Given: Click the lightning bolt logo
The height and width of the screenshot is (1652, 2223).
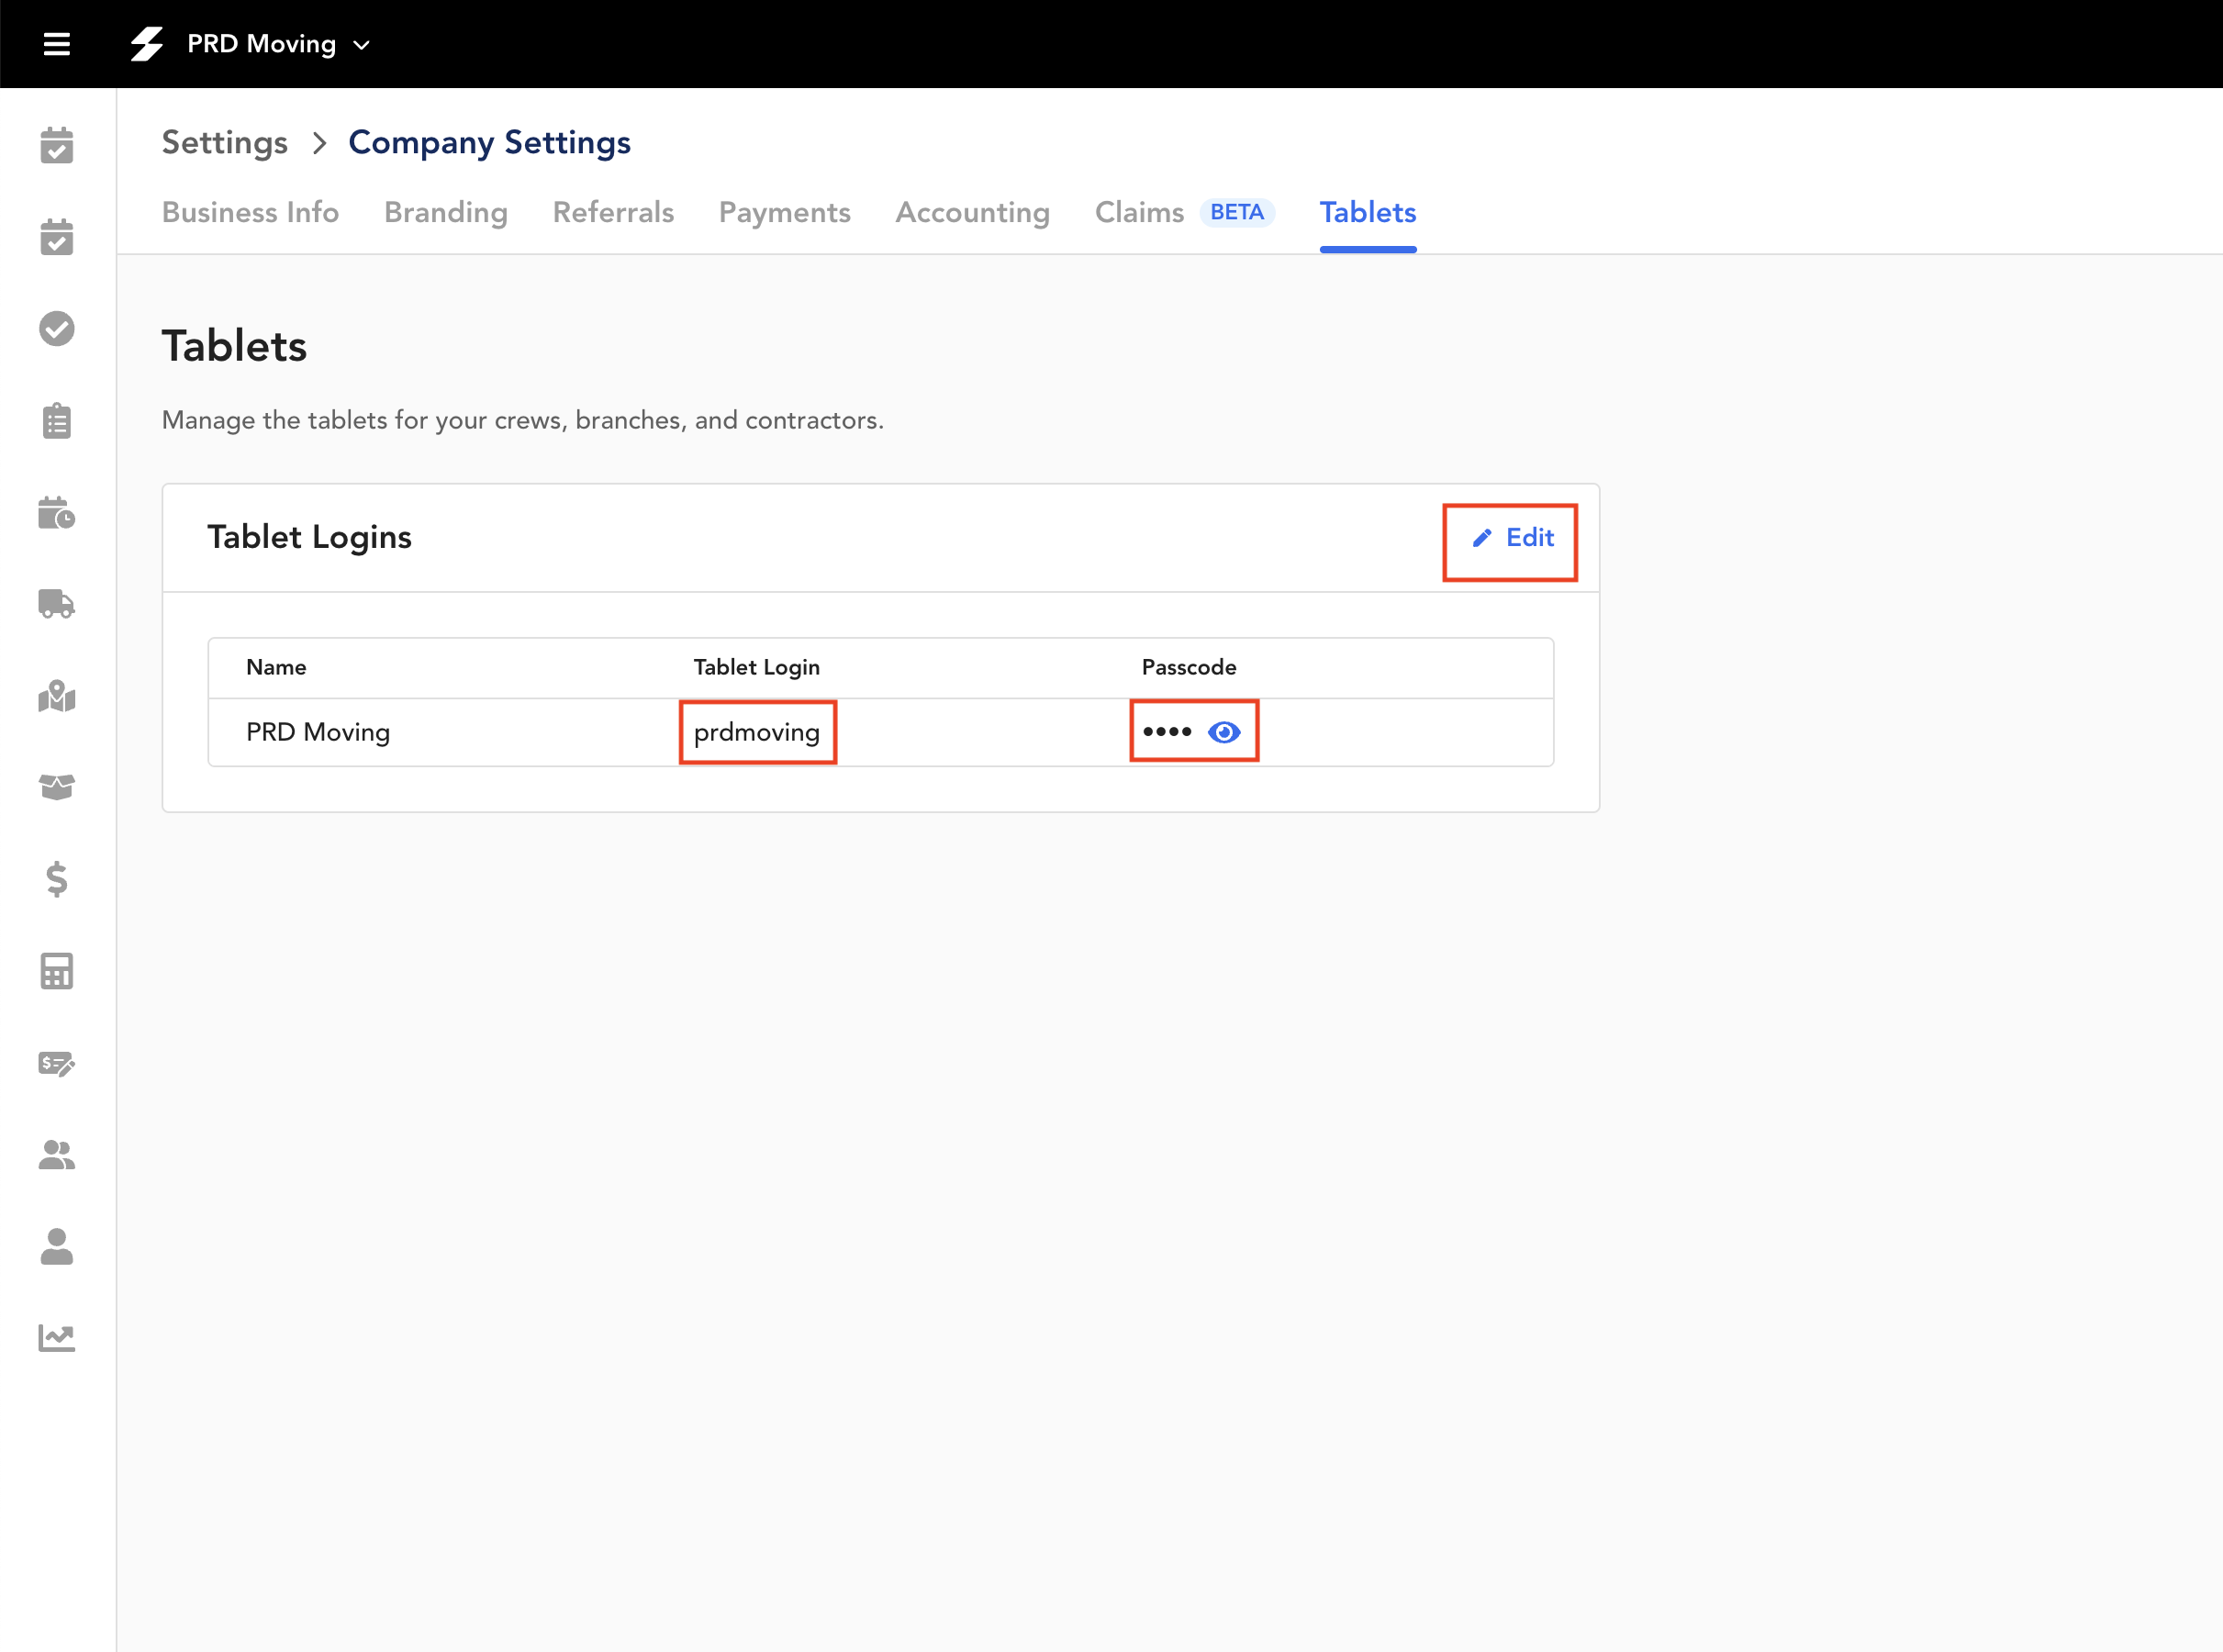Looking at the screenshot, I should tap(147, 44).
